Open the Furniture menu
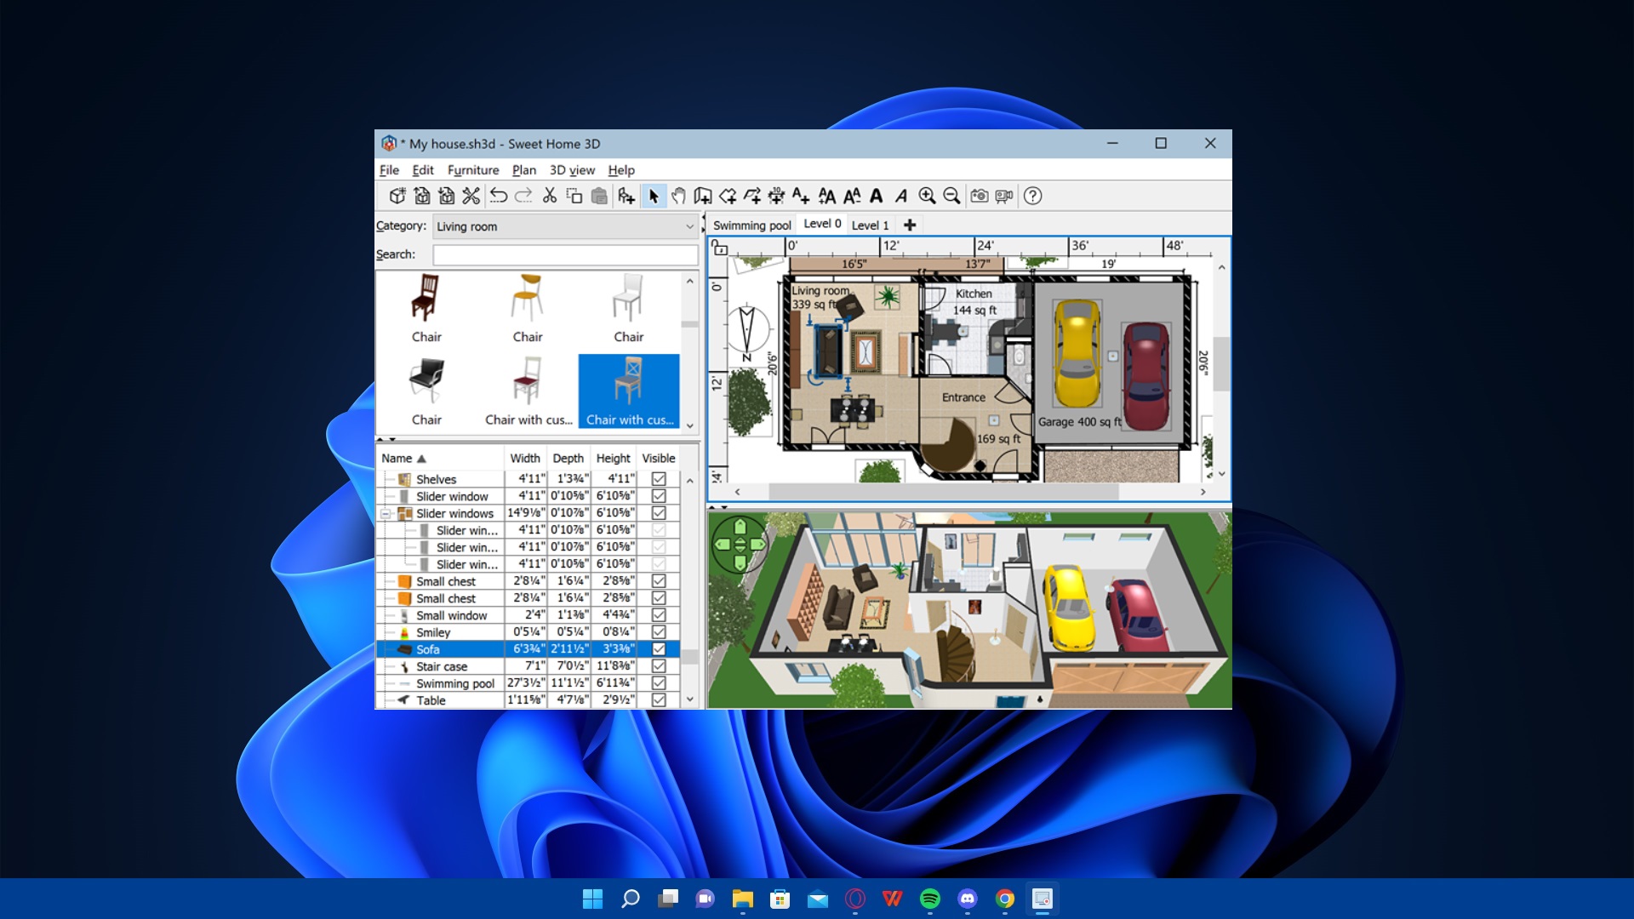 [473, 170]
